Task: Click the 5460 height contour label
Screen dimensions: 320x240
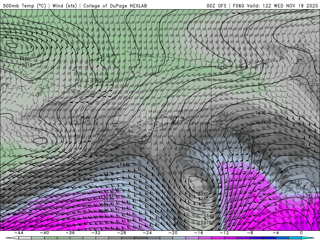Action: (x=117, y=189)
